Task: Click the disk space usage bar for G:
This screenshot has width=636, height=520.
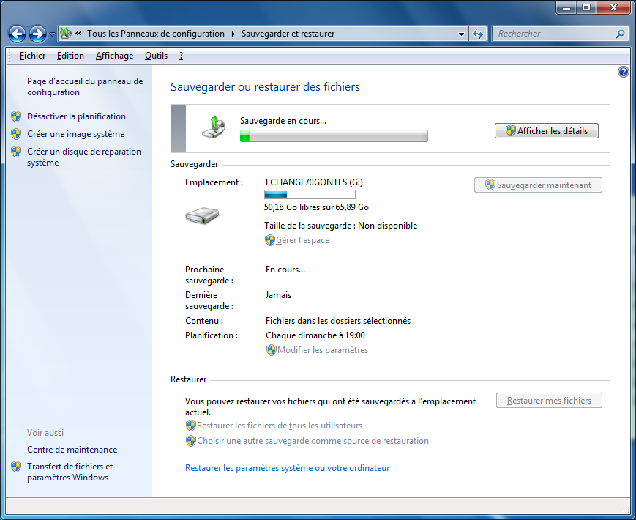Action: [x=310, y=194]
